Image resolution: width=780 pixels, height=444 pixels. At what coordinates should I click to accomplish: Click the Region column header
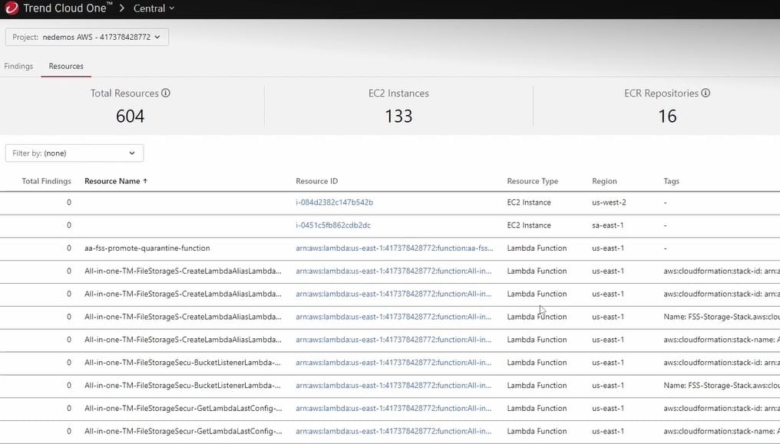[x=604, y=182]
